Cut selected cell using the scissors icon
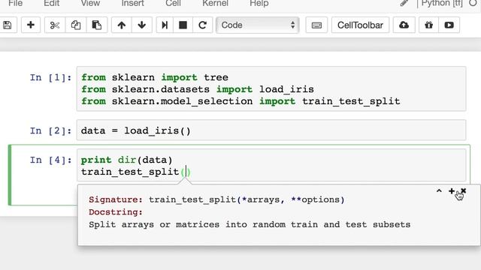This screenshot has height=270, width=481. pos(55,25)
